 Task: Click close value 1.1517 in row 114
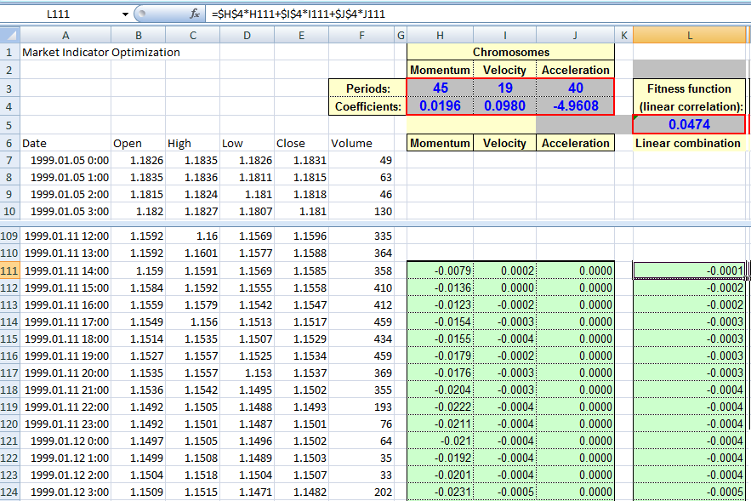click(x=301, y=322)
